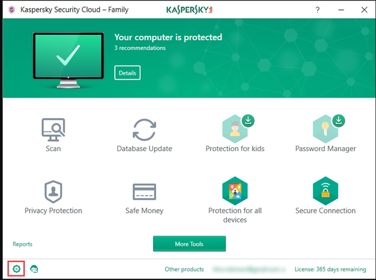Click the protected computer monitor image

pyautogui.click(x=68, y=60)
